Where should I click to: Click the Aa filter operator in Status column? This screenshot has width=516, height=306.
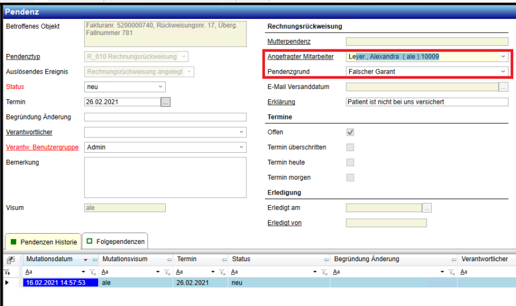coord(234,272)
